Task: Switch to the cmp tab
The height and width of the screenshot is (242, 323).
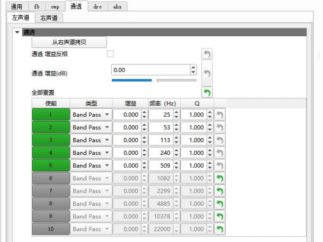Action: (55, 6)
